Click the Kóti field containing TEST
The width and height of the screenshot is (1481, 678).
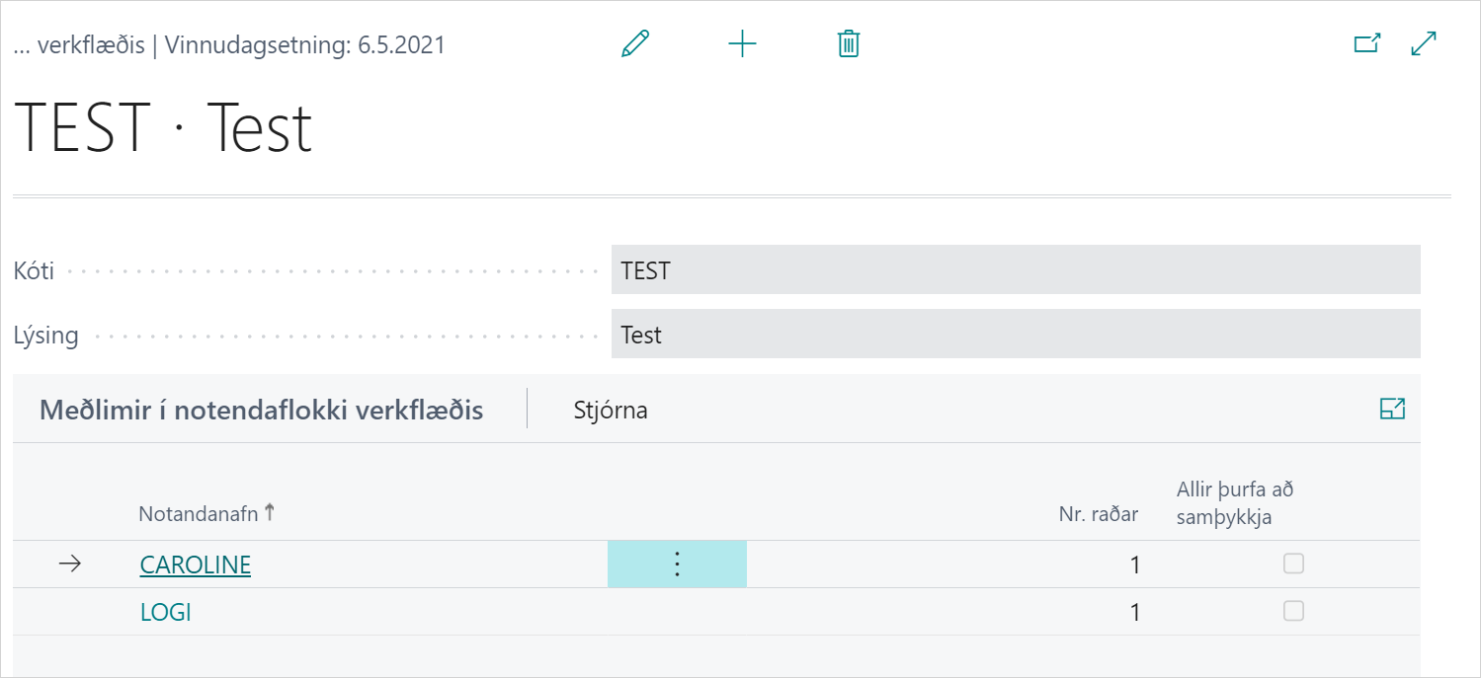pyautogui.click(x=1015, y=270)
